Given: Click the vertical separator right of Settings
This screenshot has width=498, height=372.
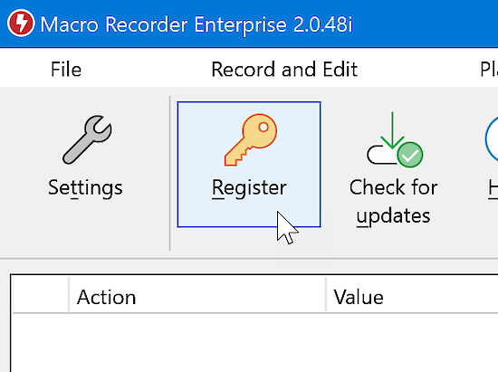Looking at the screenshot, I should click(170, 173).
